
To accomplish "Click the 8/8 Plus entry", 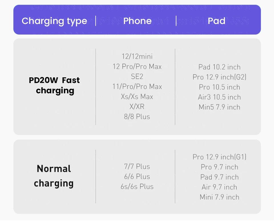I will [x=137, y=116].
